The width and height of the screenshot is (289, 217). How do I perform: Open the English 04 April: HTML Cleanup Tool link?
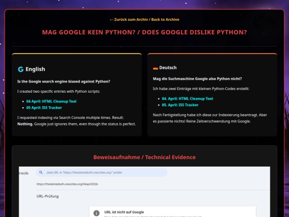tap(51, 101)
